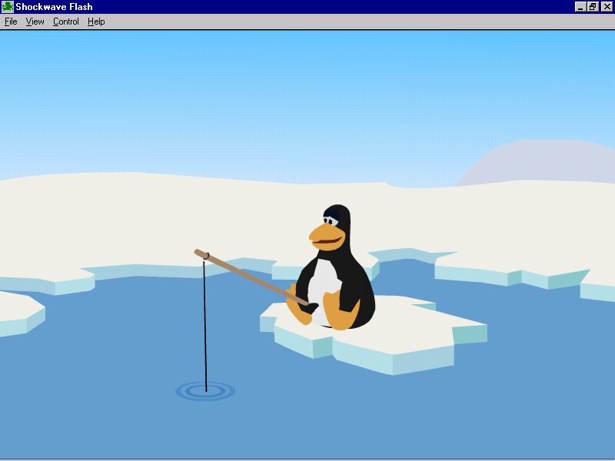Click the small ice floe at left edge
This screenshot has width=615, height=461.
coord(19,311)
